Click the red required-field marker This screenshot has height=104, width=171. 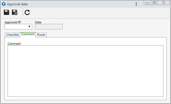coord(19,22)
